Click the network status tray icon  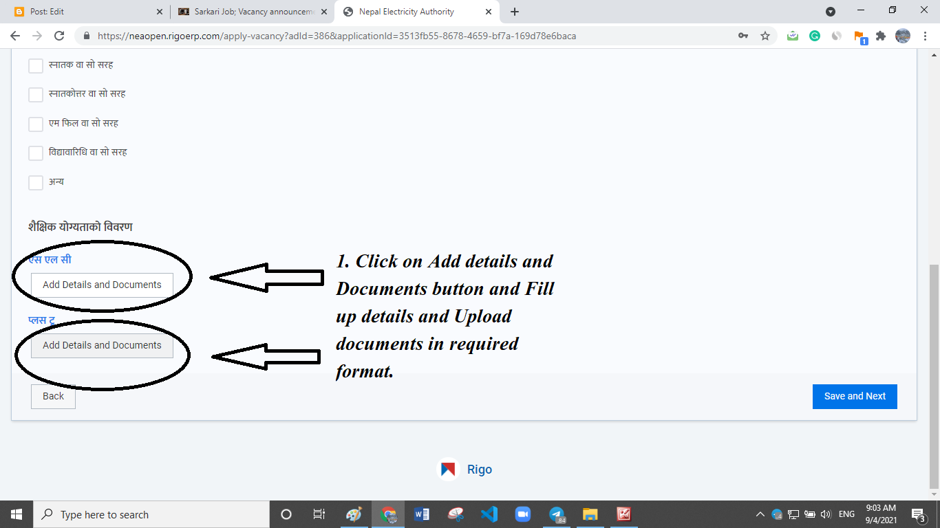(793, 514)
